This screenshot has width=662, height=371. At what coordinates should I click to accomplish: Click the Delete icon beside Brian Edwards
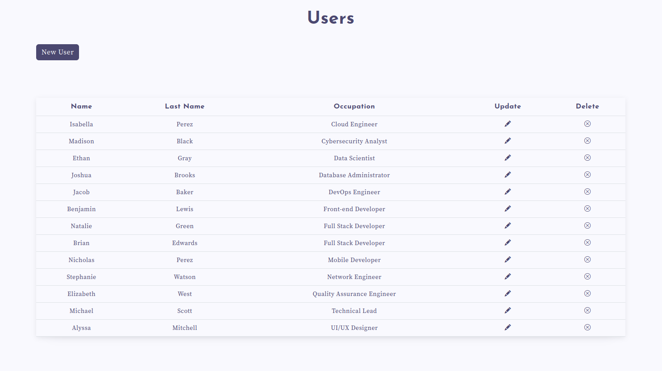587,242
